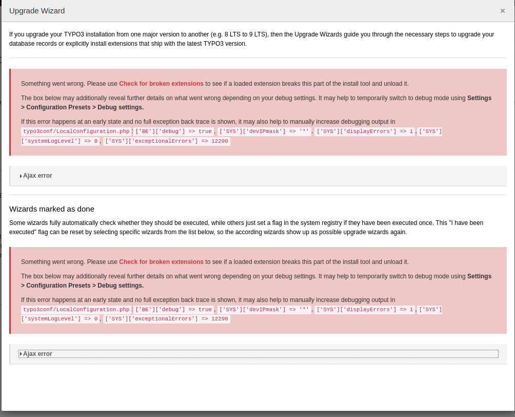Click the 'Wizards marked as done' heading

pyautogui.click(x=52, y=209)
